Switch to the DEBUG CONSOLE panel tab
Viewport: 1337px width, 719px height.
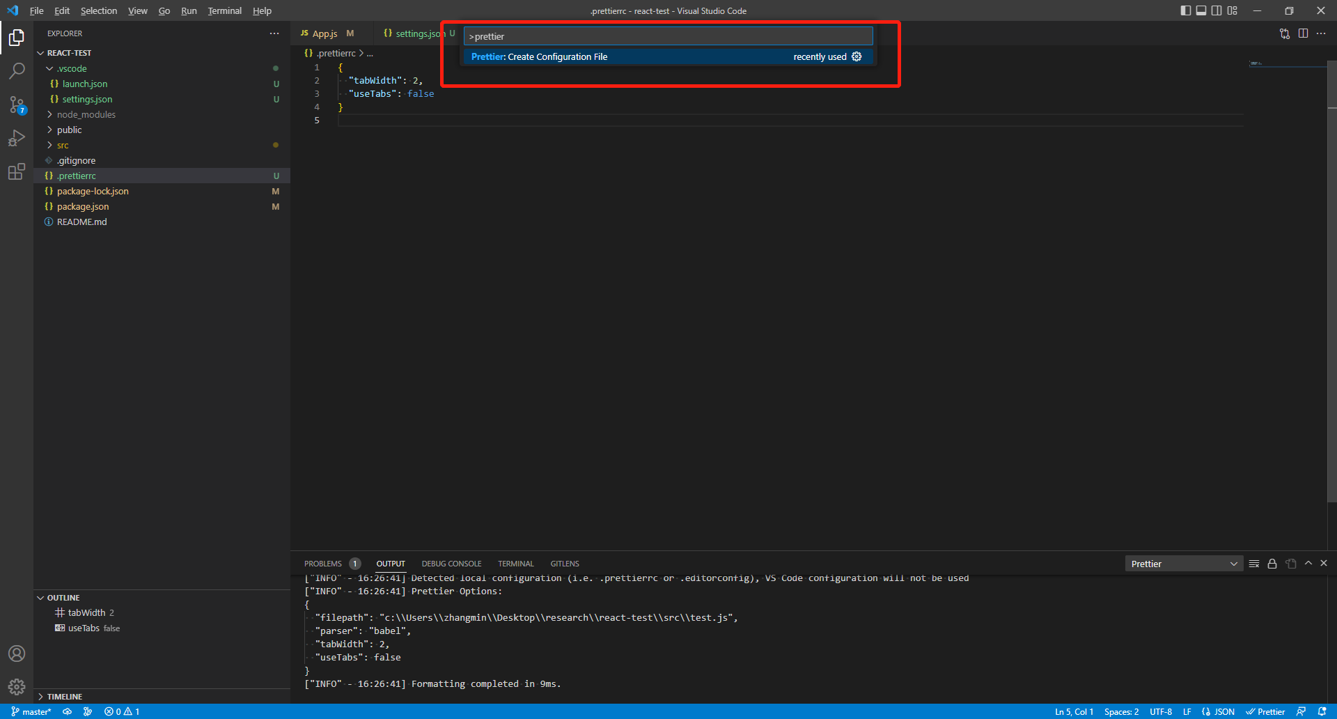(451, 564)
